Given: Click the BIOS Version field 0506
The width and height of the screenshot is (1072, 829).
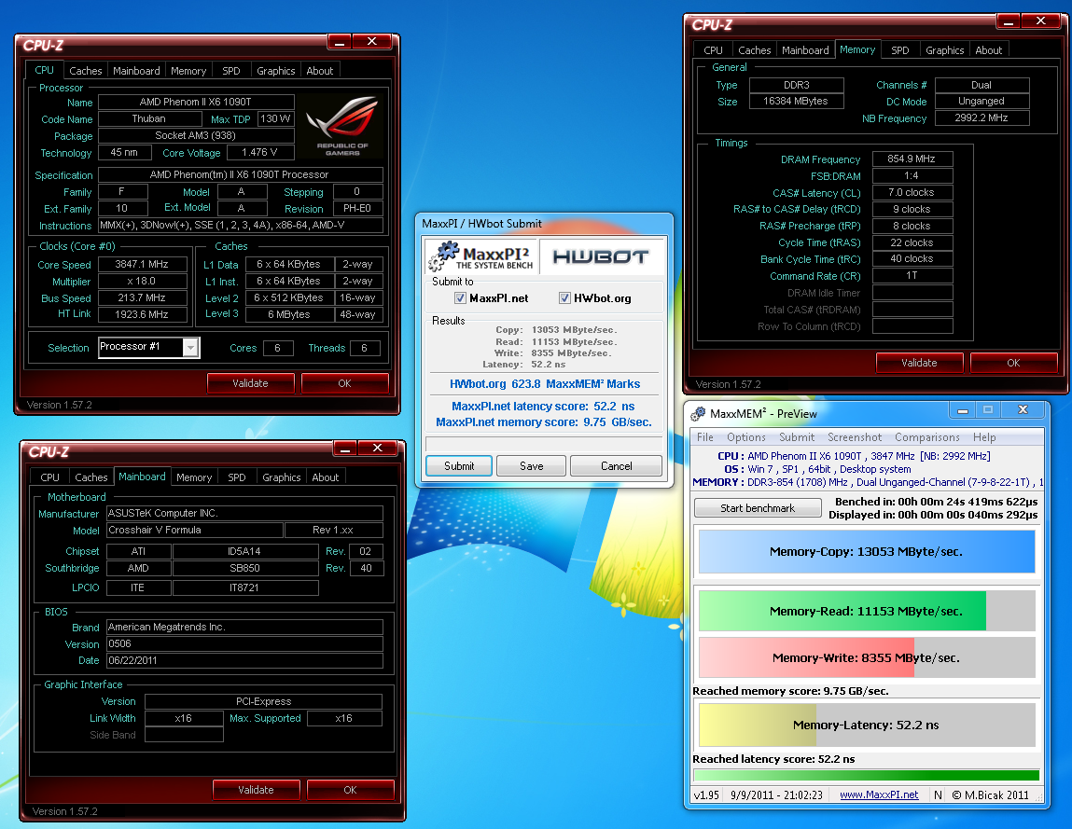Looking at the screenshot, I should click(x=244, y=643).
